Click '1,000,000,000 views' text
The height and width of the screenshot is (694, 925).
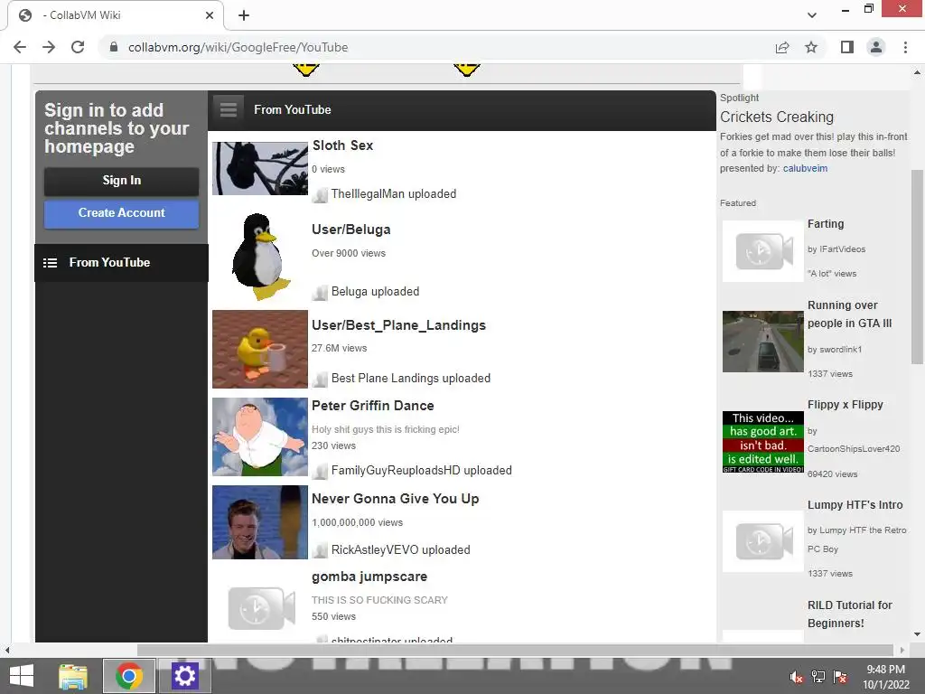[357, 522]
